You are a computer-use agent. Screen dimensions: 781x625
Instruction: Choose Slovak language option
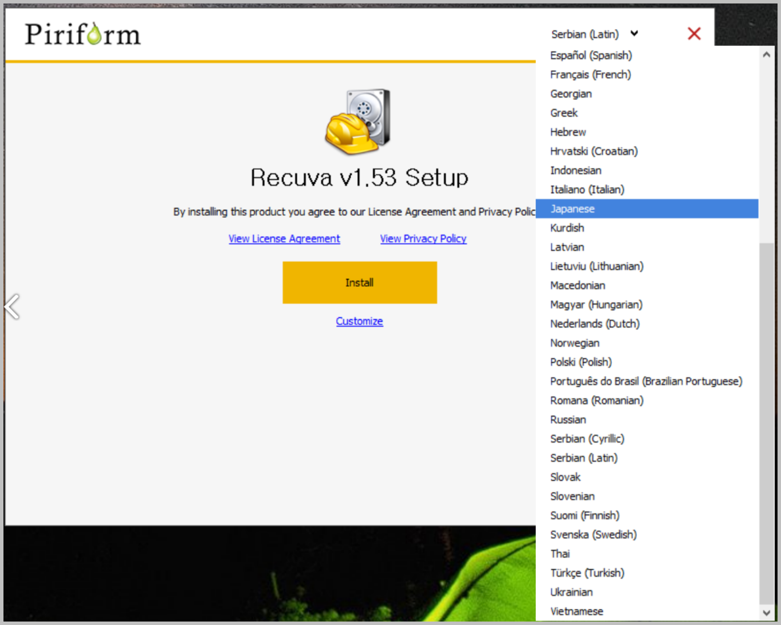click(x=647, y=477)
